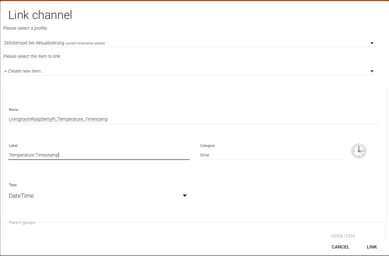The image size is (389, 256).
Task: Click the 'Category' caption above the field
Action: pos(207,145)
